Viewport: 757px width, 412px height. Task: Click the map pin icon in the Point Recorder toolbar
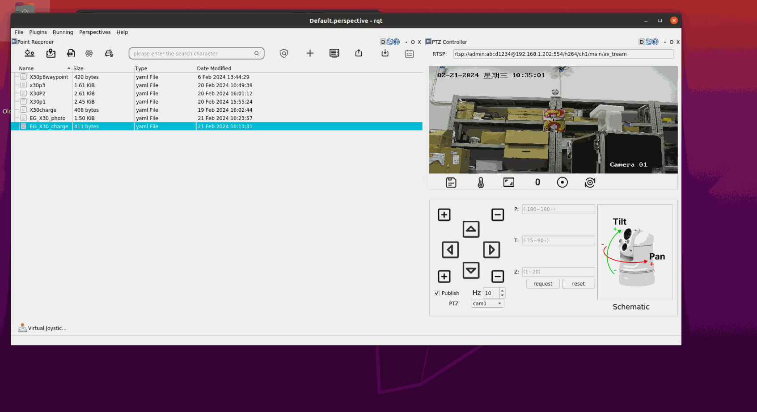pos(51,54)
